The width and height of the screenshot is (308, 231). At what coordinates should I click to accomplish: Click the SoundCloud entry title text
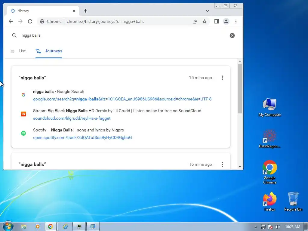117,111
